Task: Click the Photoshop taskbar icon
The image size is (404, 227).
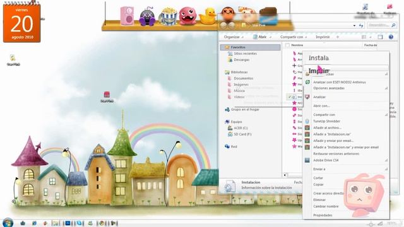Action: coord(68,223)
